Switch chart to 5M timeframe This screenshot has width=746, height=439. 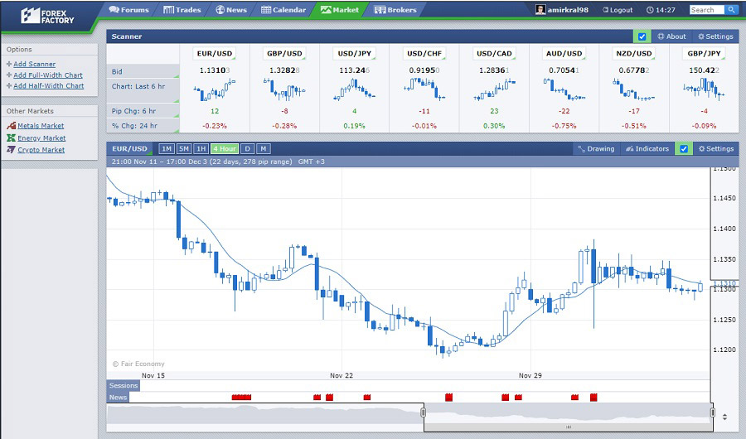pyautogui.click(x=184, y=149)
